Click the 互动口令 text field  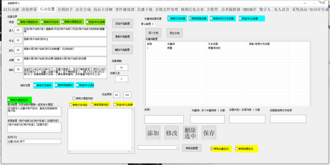click(34, 141)
